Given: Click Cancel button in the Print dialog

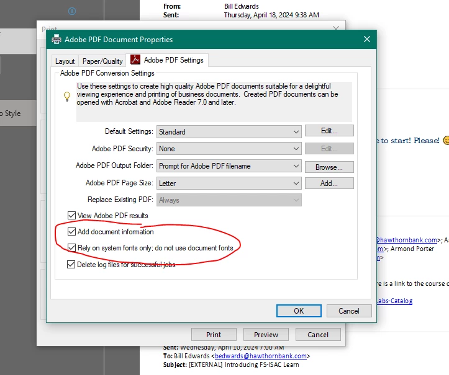Looking at the screenshot, I should (318, 335).
